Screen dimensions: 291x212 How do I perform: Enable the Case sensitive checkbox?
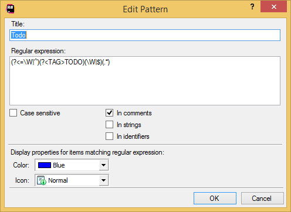click(x=13, y=113)
